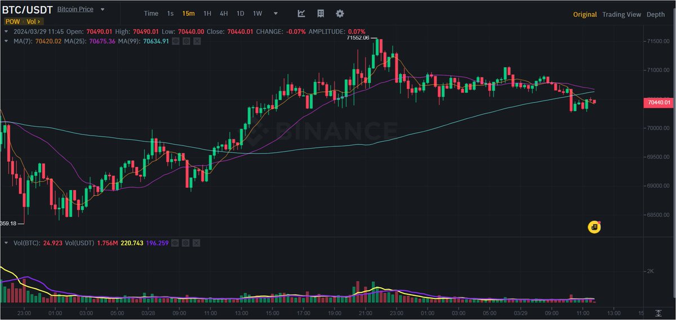Click the AMPLITUDE value 0.07%

click(x=356, y=31)
